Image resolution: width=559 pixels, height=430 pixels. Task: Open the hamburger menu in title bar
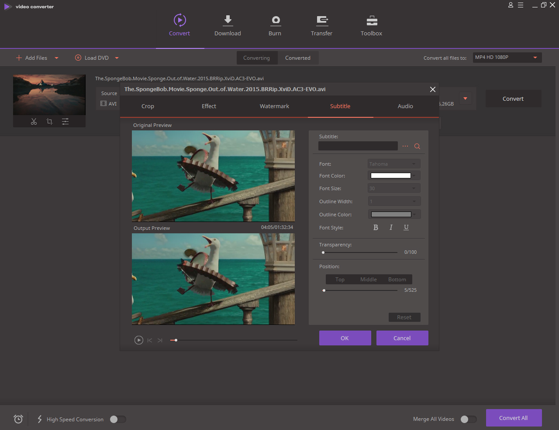(521, 5)
